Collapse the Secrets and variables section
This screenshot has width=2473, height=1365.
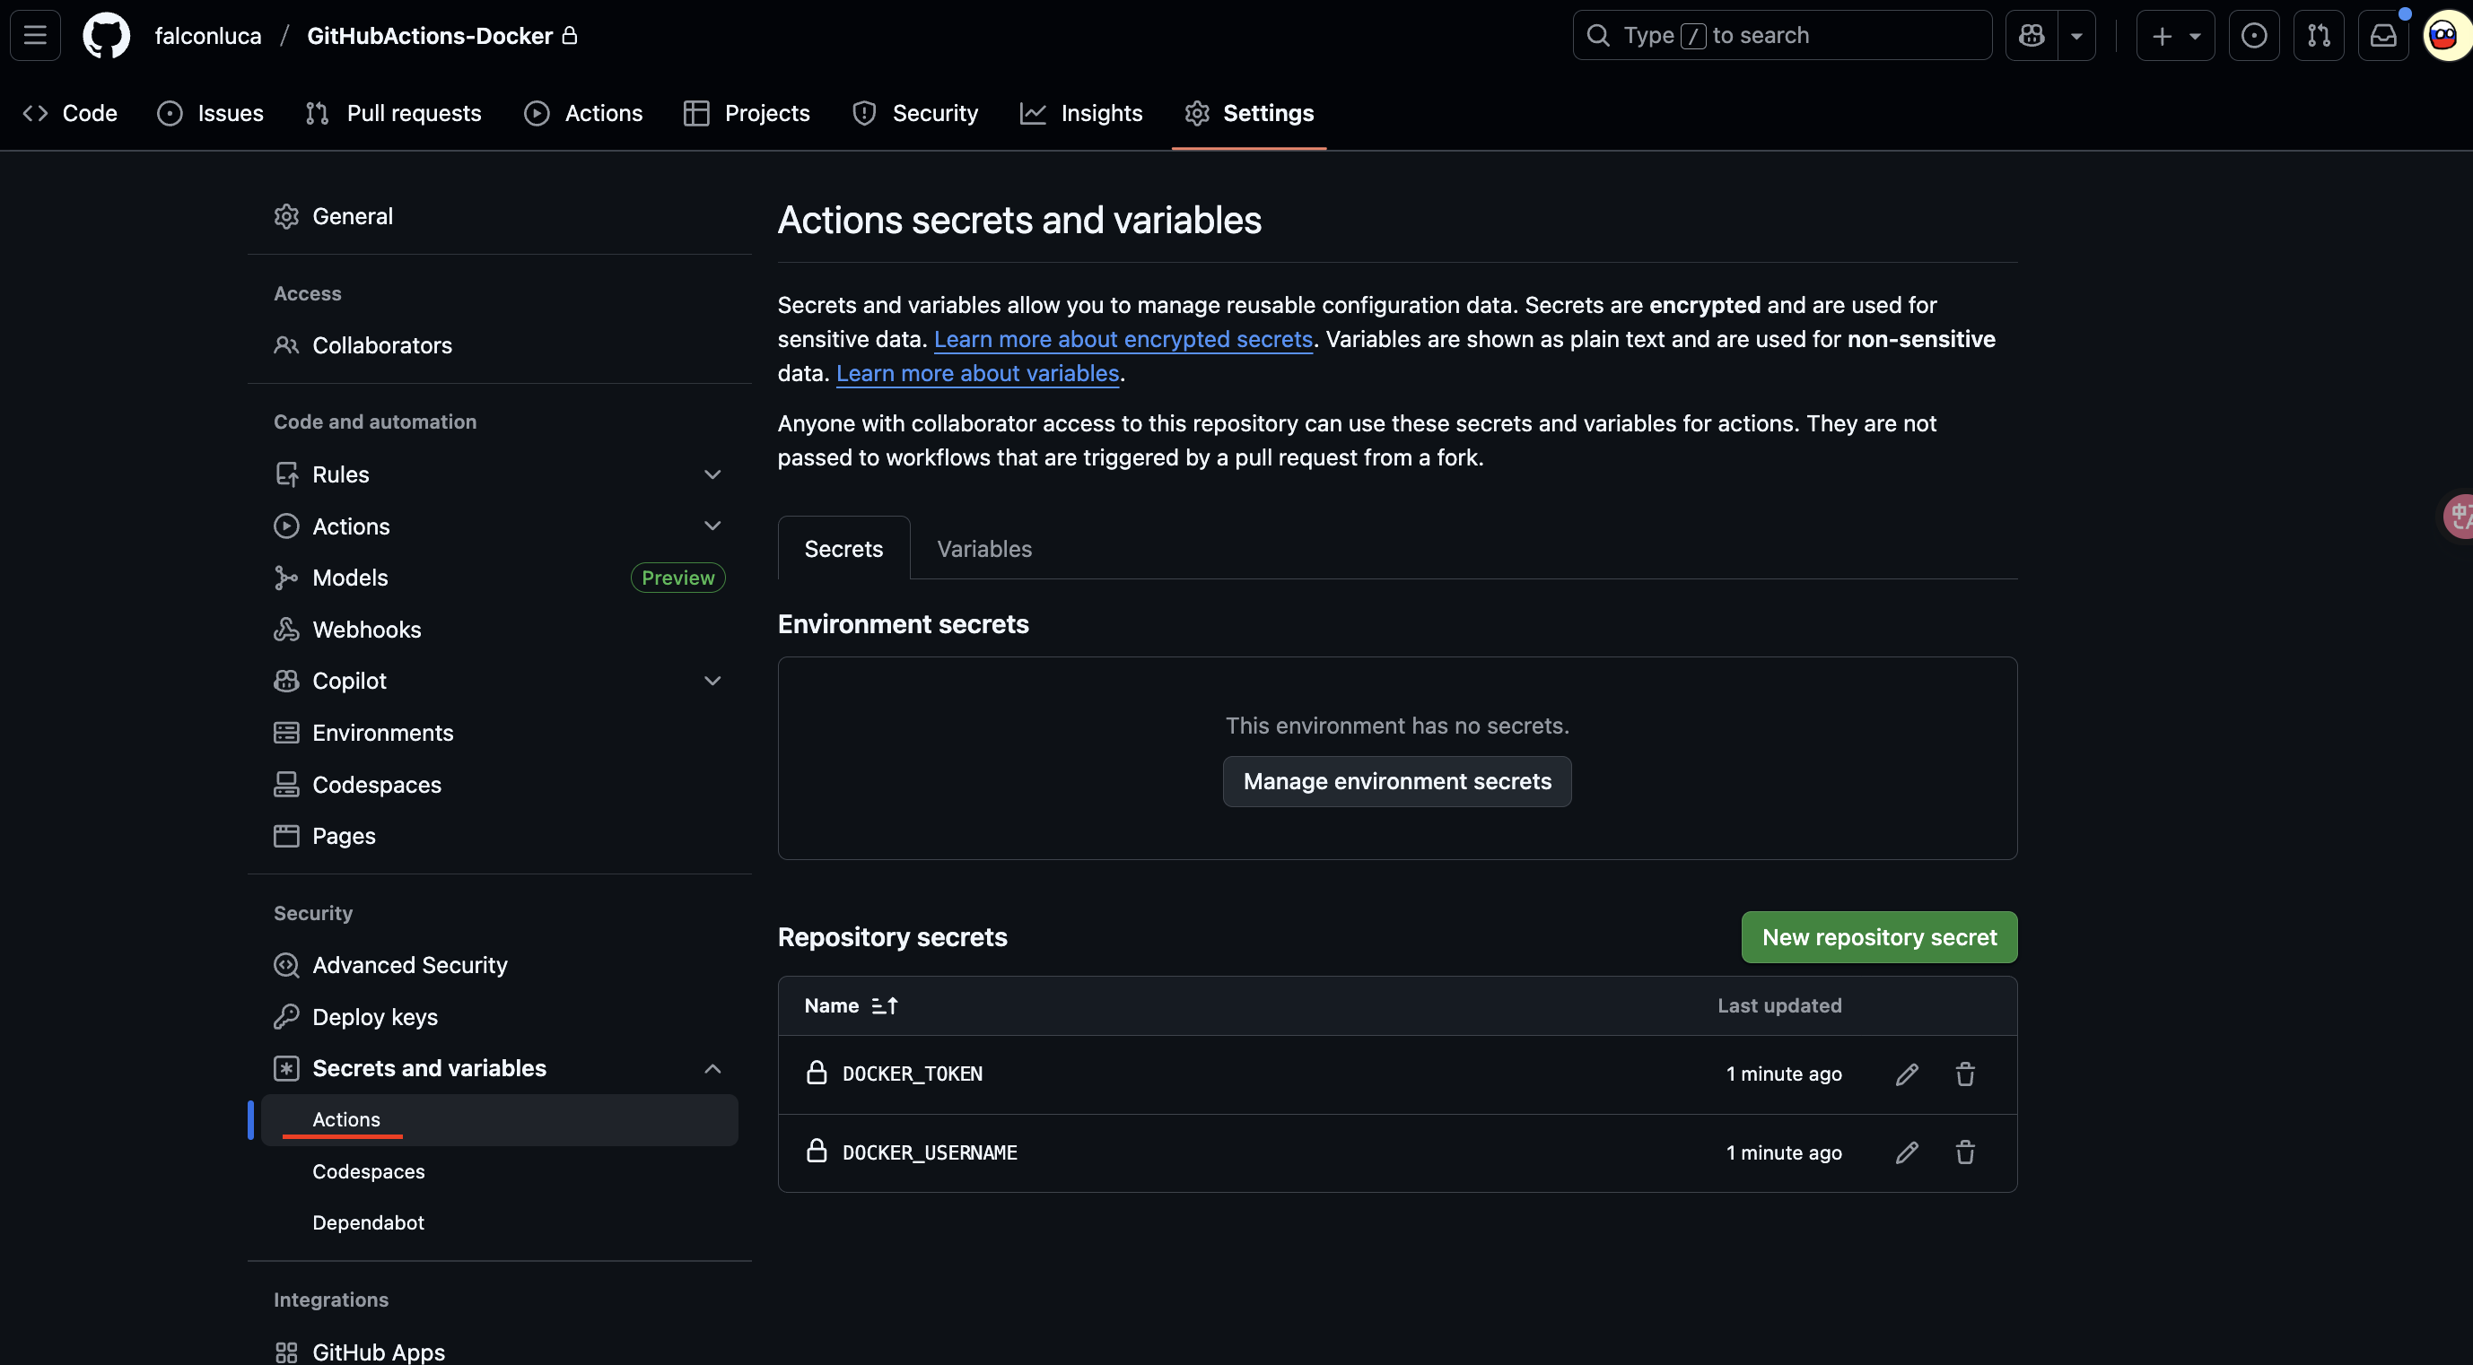click(712, 1069)
